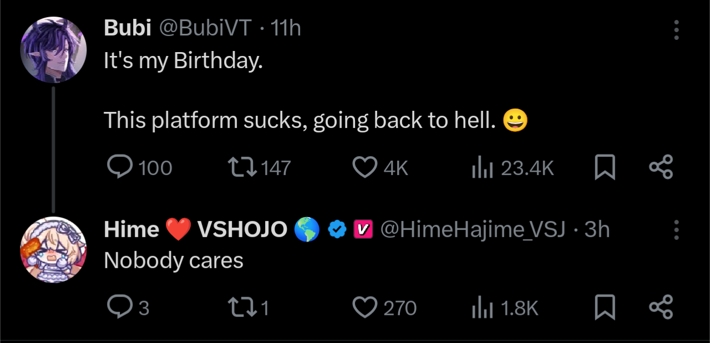The image size is (710, 343).
Task: Bookmark Hime's "Nobody cares" reply
Action: pyautogui.click(x=605, y=308)
